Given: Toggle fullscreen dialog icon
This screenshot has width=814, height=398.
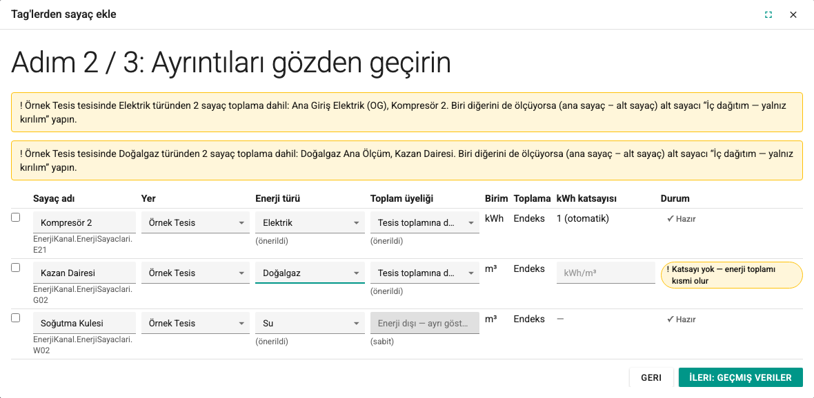Looking at the screenshot, I should [x=768, y=14].
